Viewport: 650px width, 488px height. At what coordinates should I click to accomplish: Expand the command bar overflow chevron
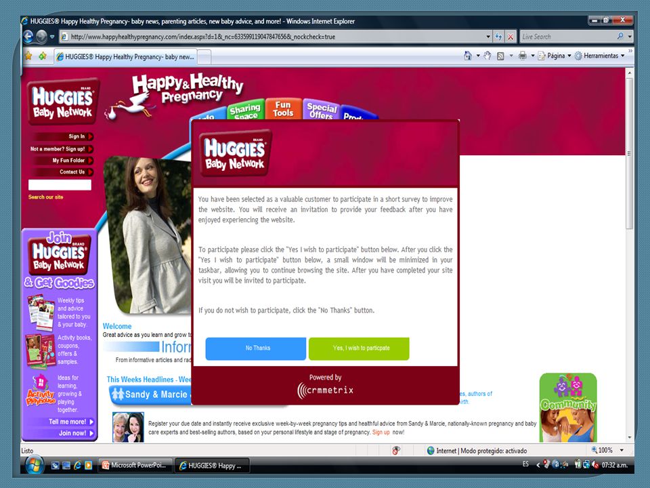tap(630, 51)
